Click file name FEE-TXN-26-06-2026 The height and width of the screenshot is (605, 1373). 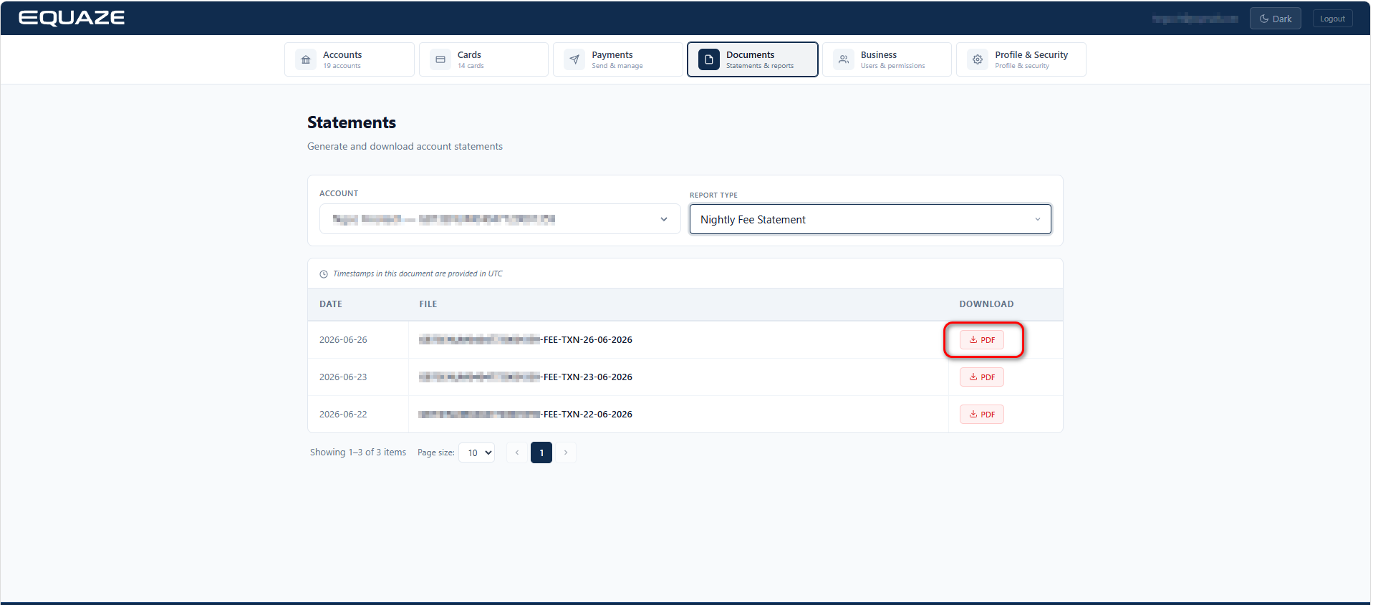click(526, 340)
